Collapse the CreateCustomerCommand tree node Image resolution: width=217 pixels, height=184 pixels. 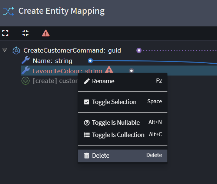tap(5, 50)
